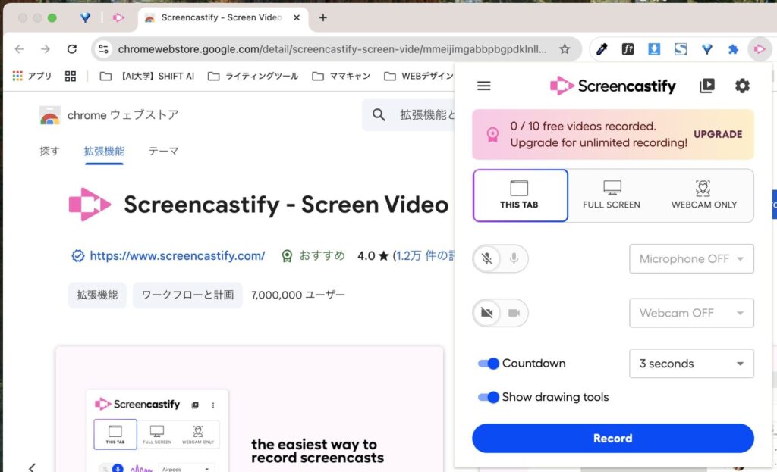Expand the Microphone OFF dropdown
Image resolution: width=777 pixels, height=472 pixels.
click(x=691, y=259)
